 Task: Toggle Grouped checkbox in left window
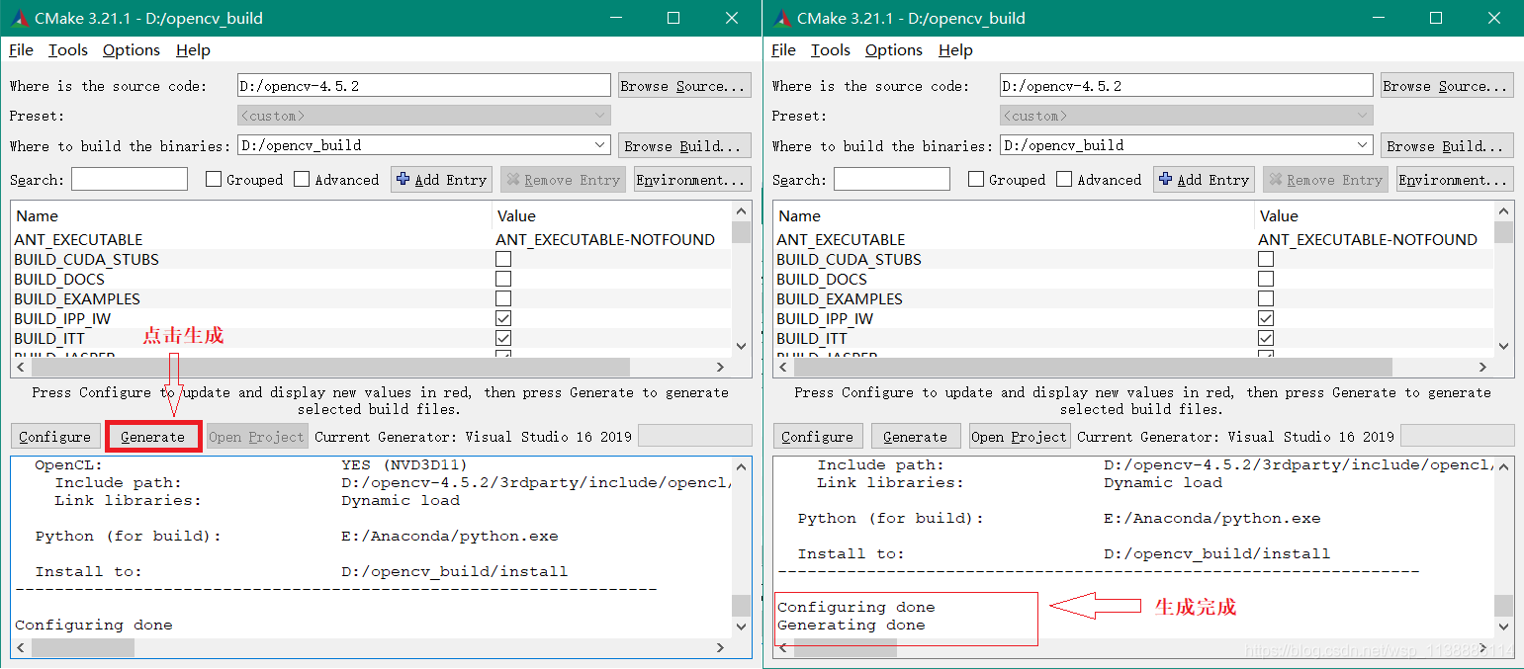(x=214, y=180)
